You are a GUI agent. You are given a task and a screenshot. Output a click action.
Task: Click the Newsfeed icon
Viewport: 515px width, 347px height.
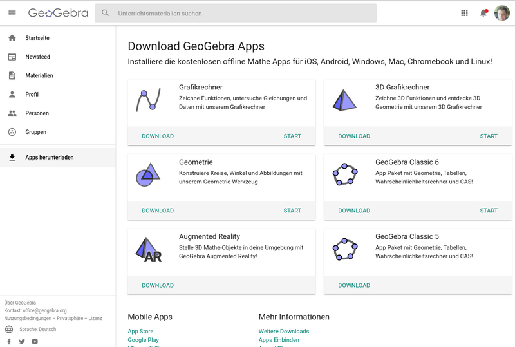[x=12, y=57]
